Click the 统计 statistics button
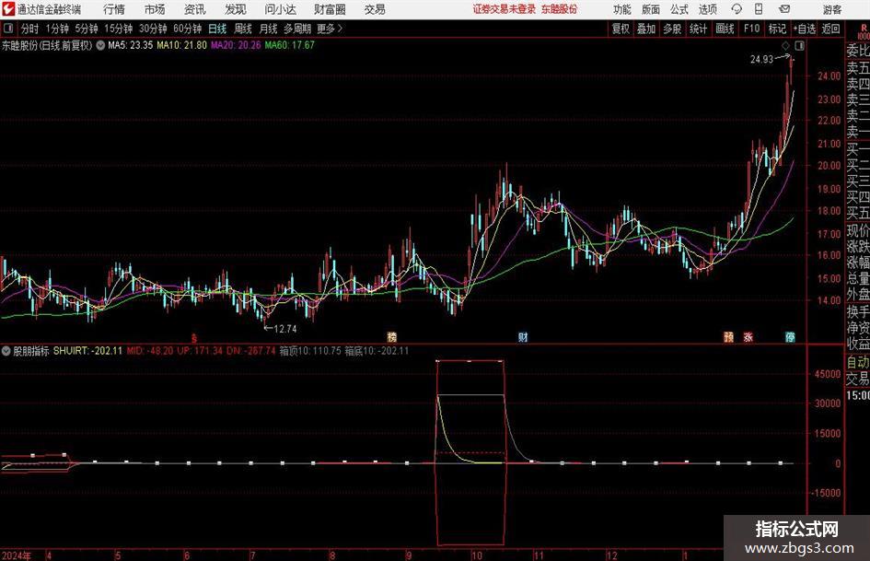 (698, 29)
